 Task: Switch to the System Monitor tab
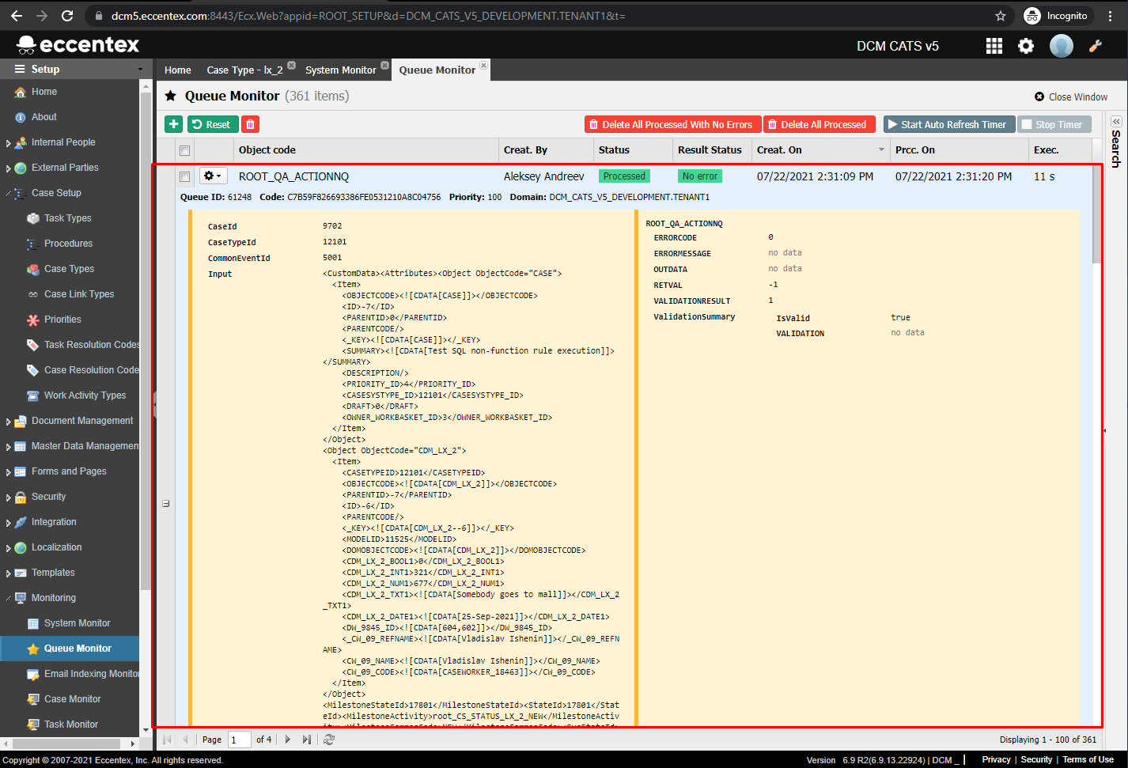pyautogui.click(x=341, y=70)
